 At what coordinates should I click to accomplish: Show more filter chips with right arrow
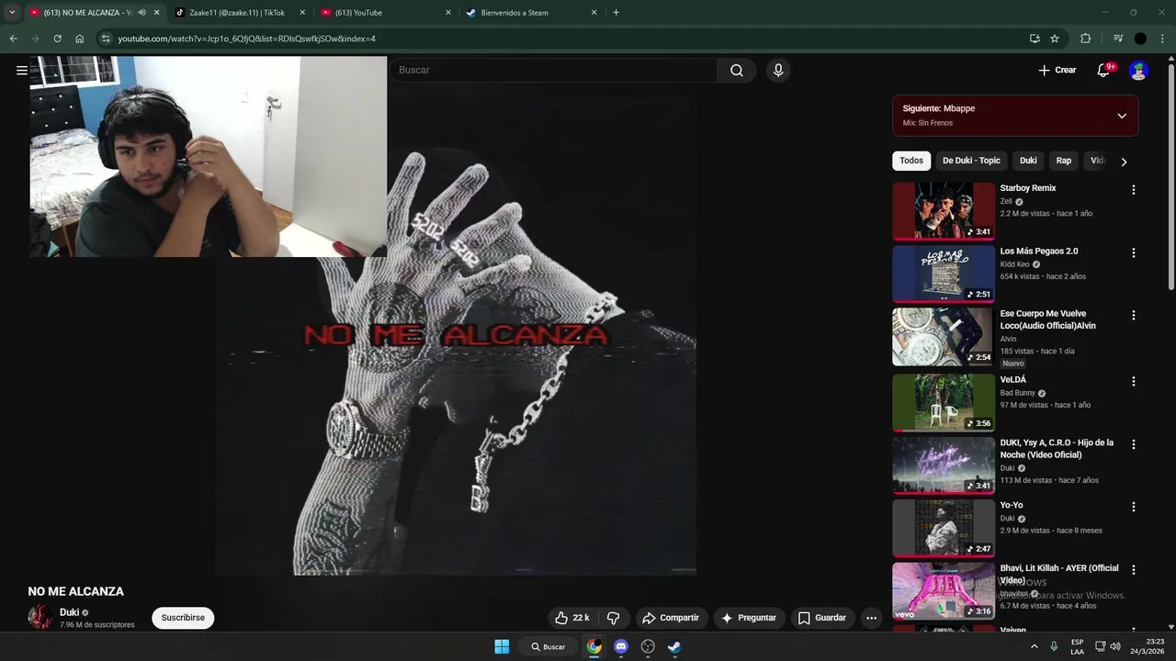[1124, 162]
